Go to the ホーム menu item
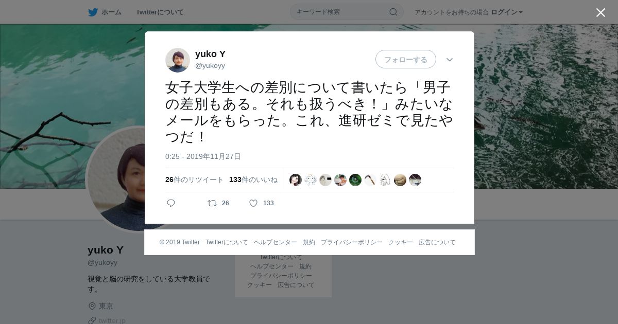This screenshot has width=618, height=324. [x=111, y=12]
